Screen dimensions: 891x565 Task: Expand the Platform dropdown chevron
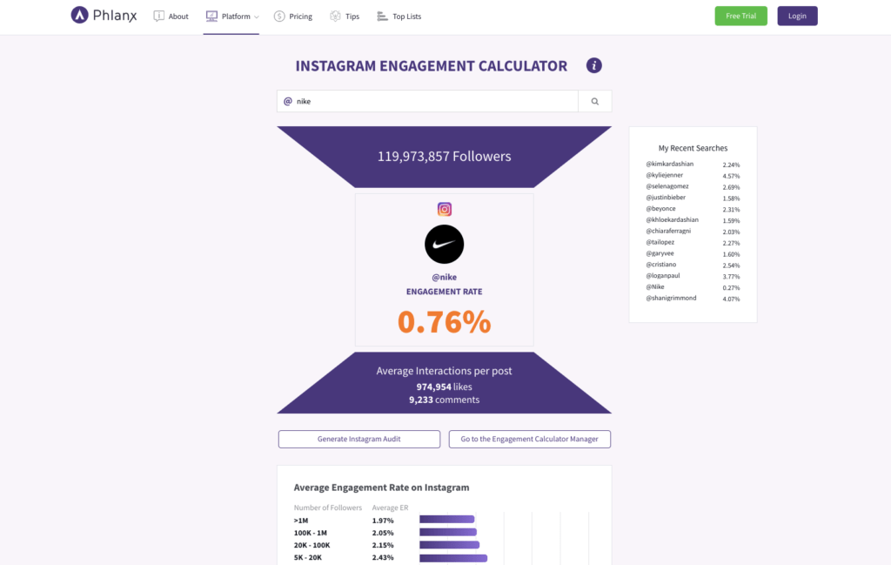tap(257, 17)
